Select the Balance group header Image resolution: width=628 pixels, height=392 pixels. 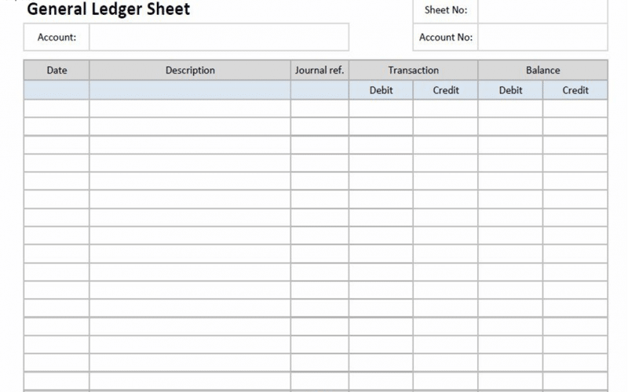(542, 70)
